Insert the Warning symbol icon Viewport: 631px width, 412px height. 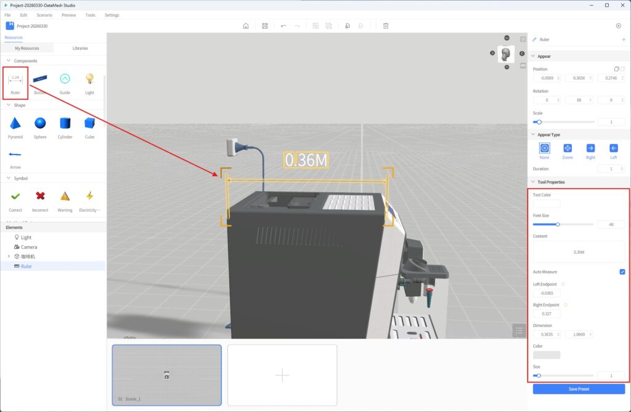pyautogui.click(x=65, y=196)
